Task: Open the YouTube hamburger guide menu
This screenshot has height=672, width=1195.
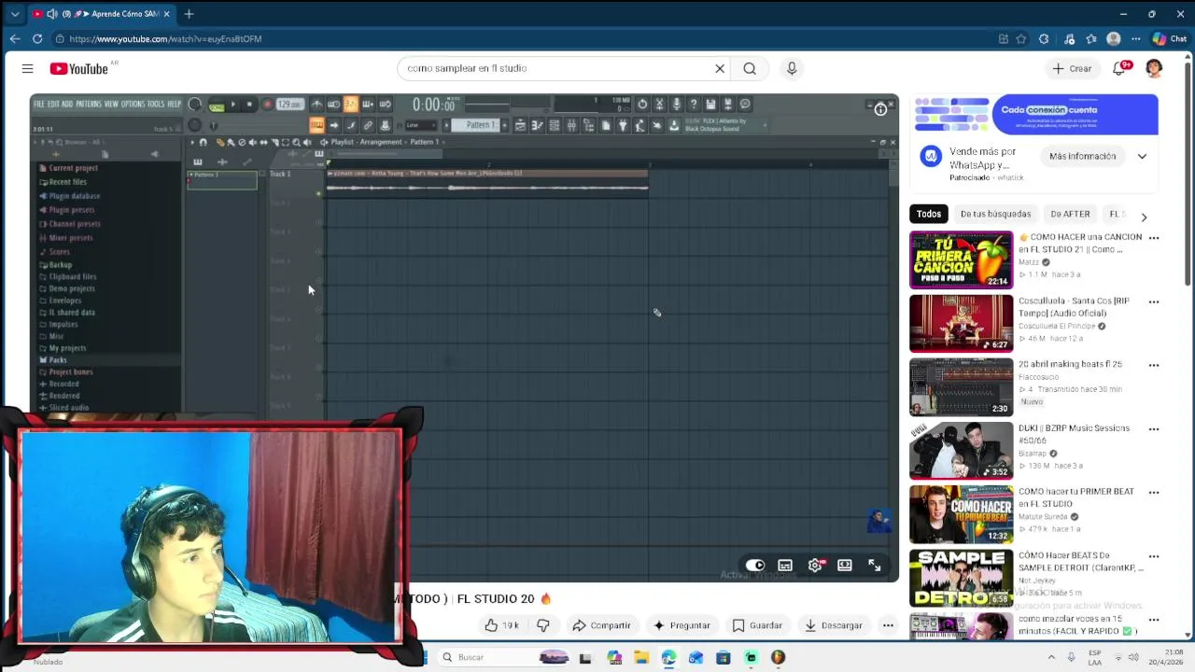Action: [27, 68]
